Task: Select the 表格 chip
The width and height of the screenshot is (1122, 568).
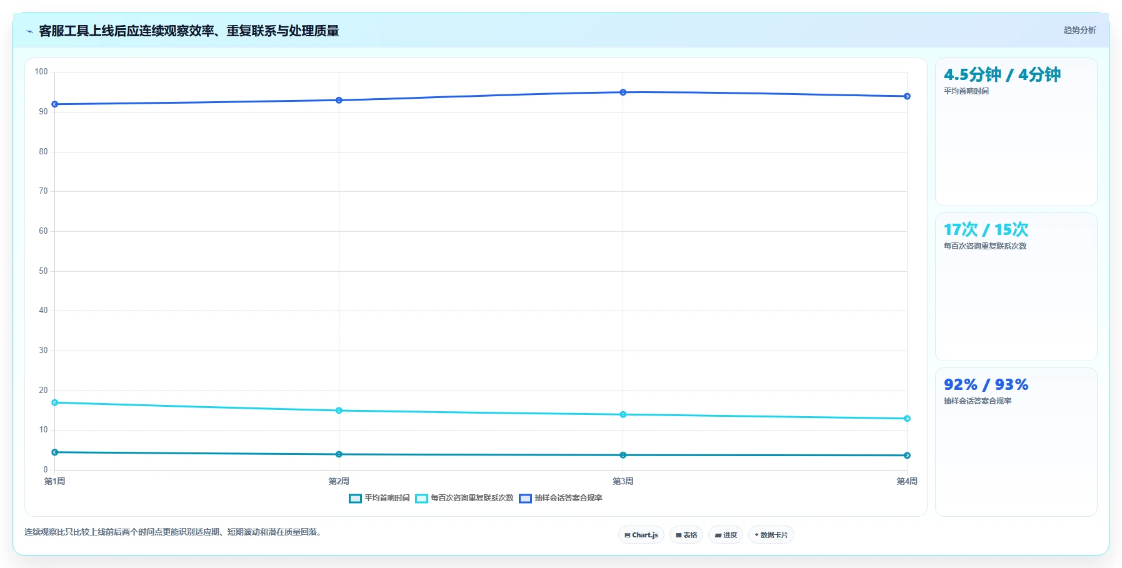Action: (x=686, y=535)
